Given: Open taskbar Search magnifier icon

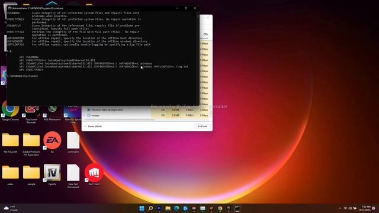Looking at the screenshot, I should pyautogui.click(x=150, y=208).
